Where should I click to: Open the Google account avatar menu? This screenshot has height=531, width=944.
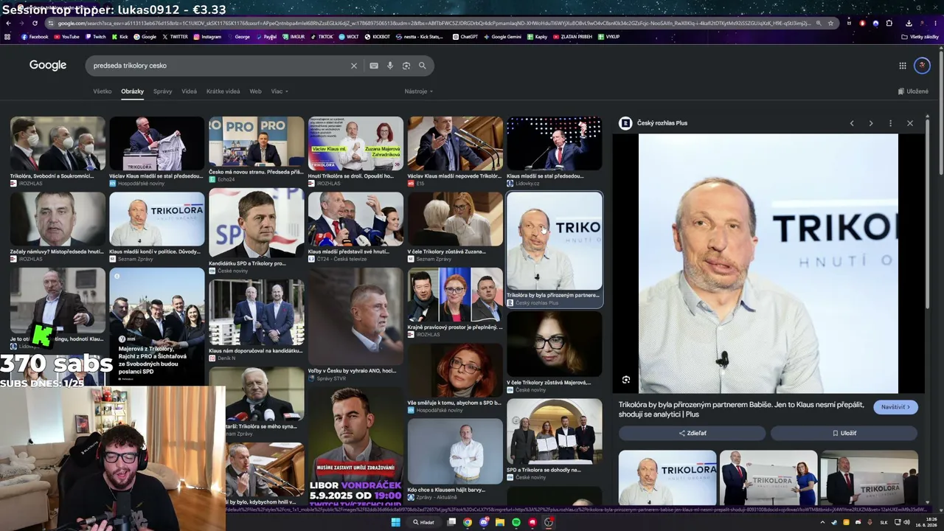point(922,66)
